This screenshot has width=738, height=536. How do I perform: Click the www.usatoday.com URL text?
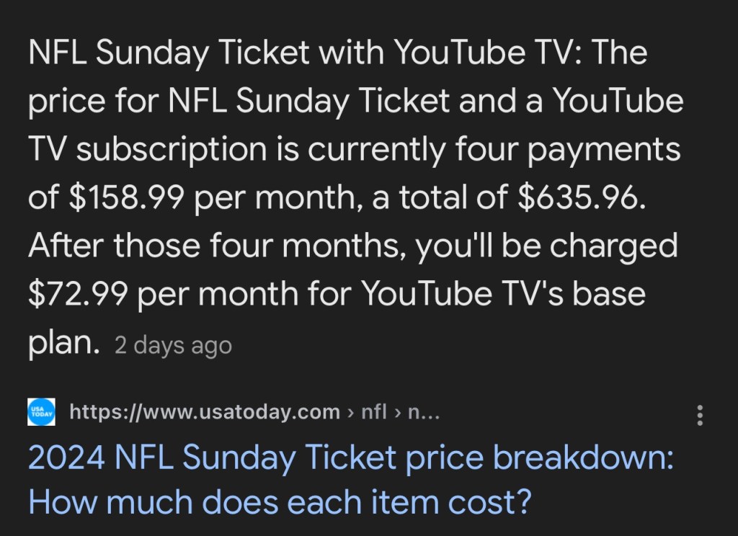[205, 412]
